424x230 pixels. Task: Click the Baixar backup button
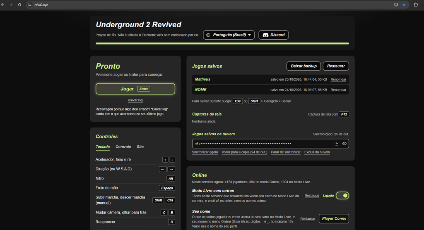pos(304,66)
